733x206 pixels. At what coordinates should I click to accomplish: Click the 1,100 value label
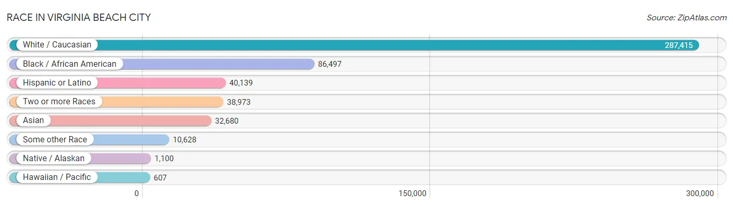(x=164, y=159)
